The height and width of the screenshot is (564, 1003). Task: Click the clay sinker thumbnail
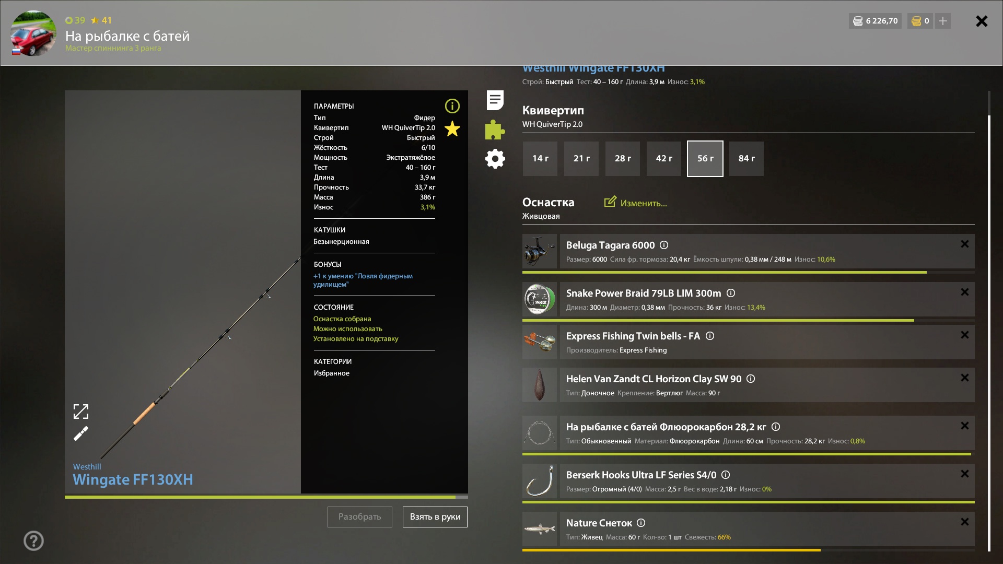pyautogui.click(x=540, y=385)
